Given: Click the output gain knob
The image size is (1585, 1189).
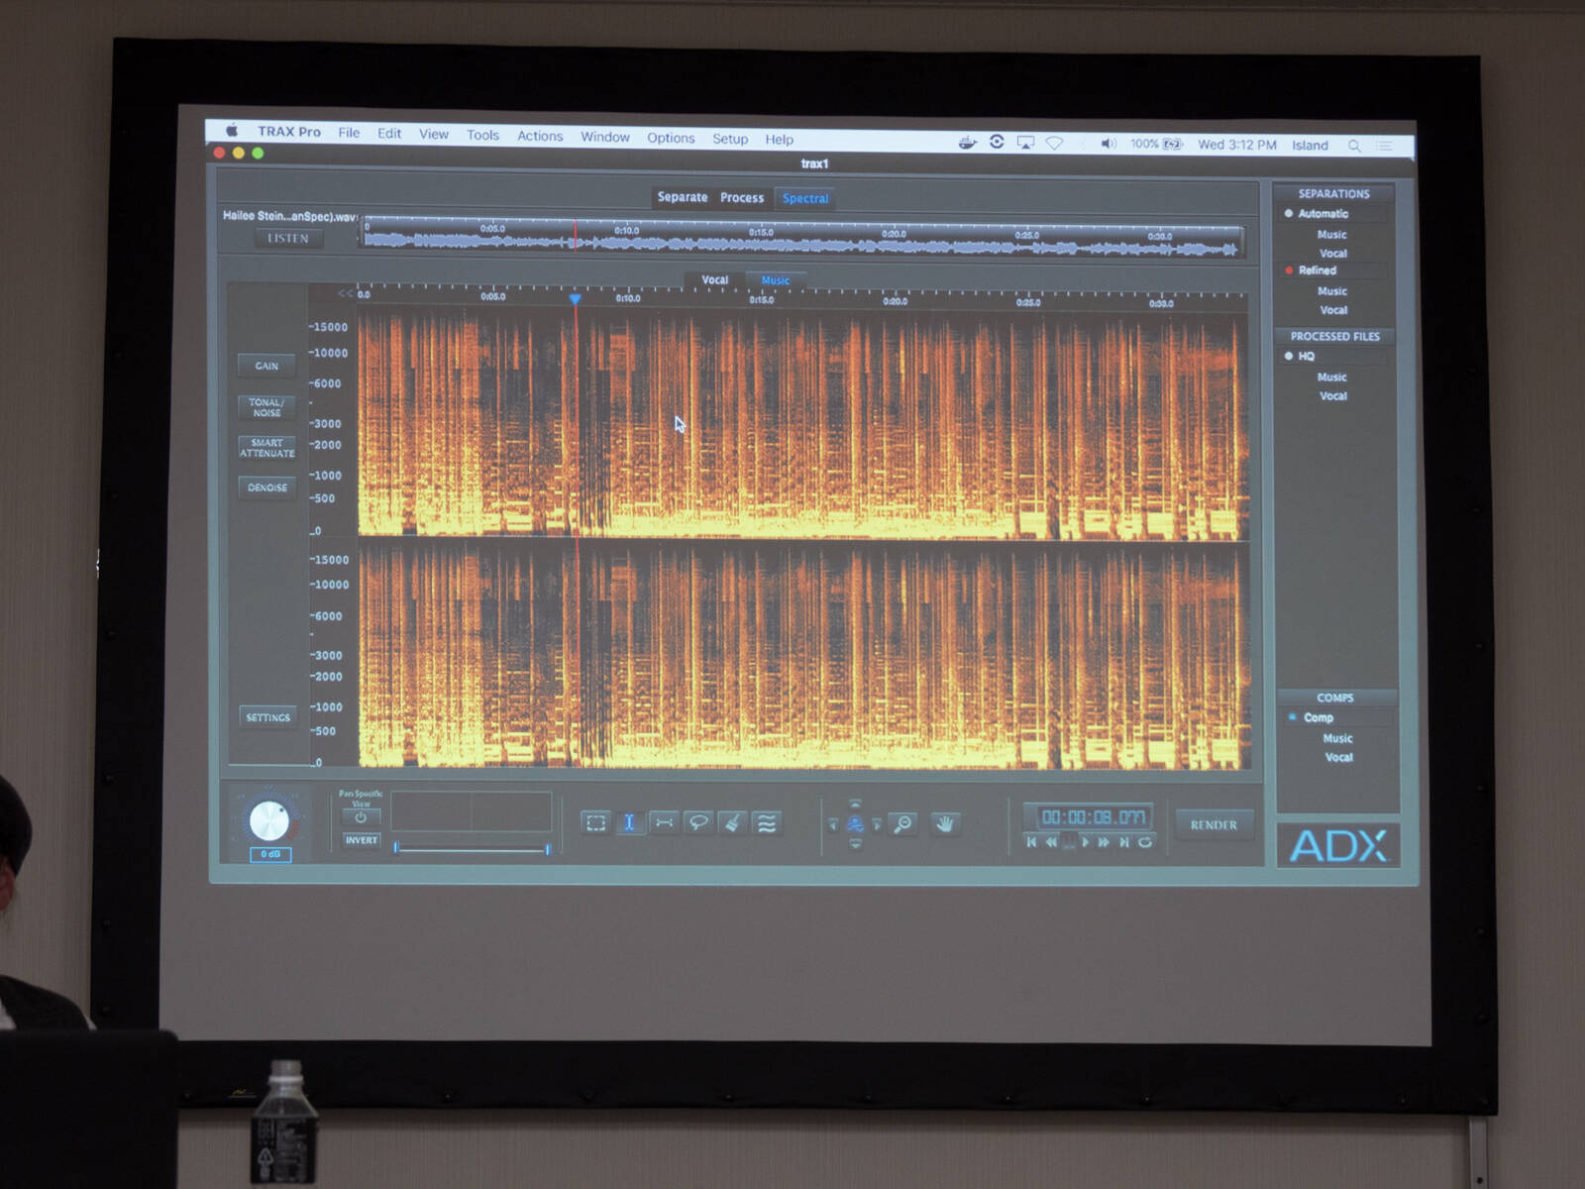Looking at the screenshot, I should (x=269, y=820).
